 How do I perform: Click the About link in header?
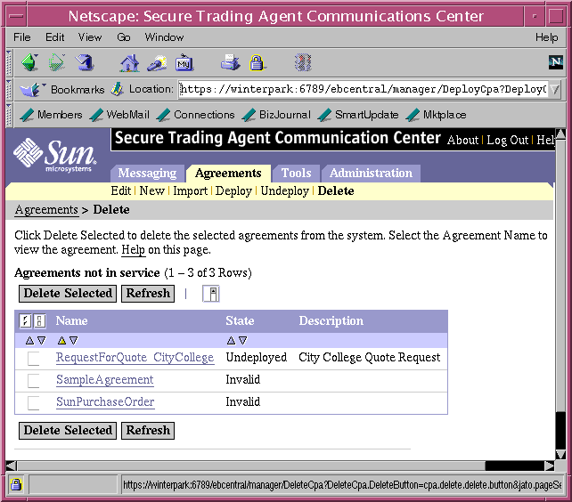click(x=462, y=141)
